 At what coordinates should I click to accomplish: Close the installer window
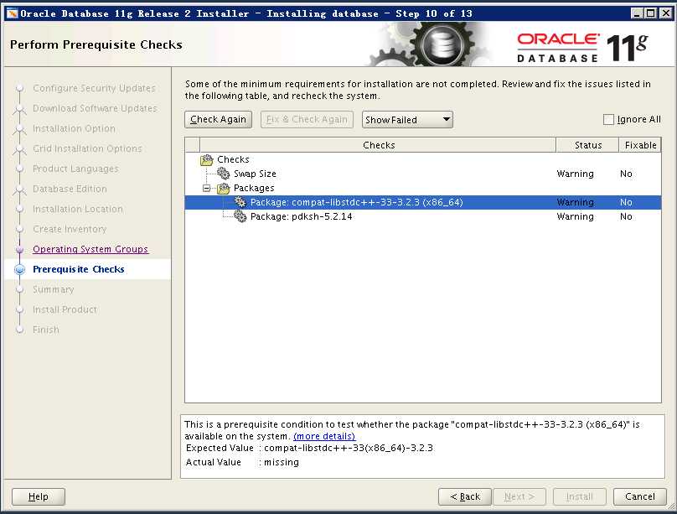coord(666,13)
